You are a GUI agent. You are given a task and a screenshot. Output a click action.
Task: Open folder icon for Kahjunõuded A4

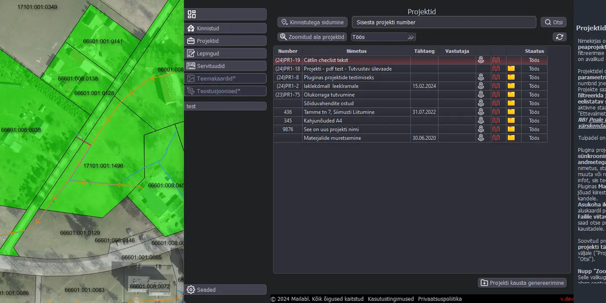512,121
